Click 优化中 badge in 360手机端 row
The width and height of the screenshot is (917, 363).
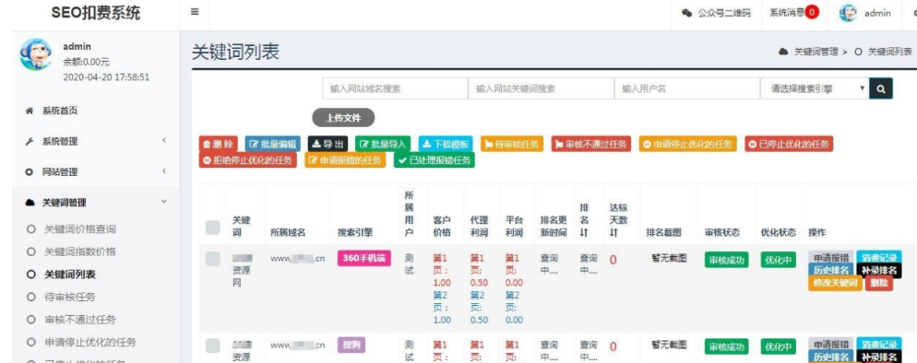(x=778, y=261)
